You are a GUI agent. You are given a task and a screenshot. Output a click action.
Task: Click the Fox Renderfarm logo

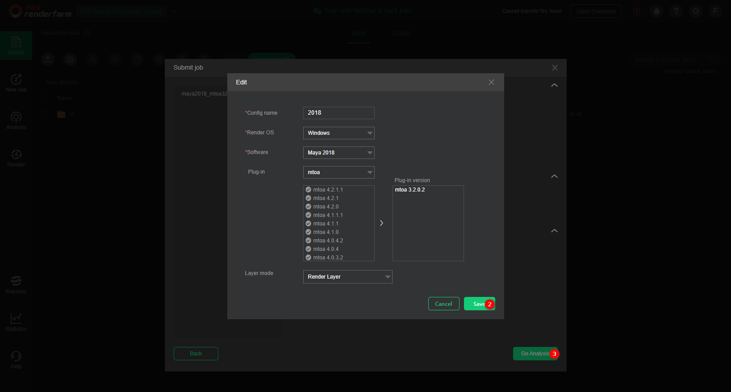[x=40, y=11]
